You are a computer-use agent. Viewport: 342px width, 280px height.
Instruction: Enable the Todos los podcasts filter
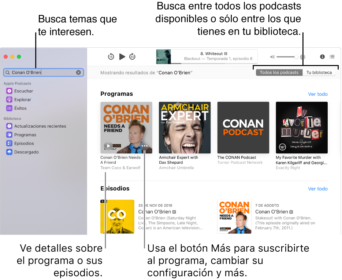pos(279,72)
